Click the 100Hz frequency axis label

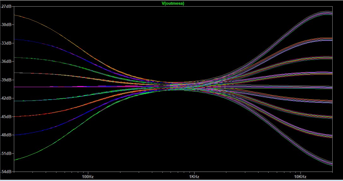[x=88, y=177]
